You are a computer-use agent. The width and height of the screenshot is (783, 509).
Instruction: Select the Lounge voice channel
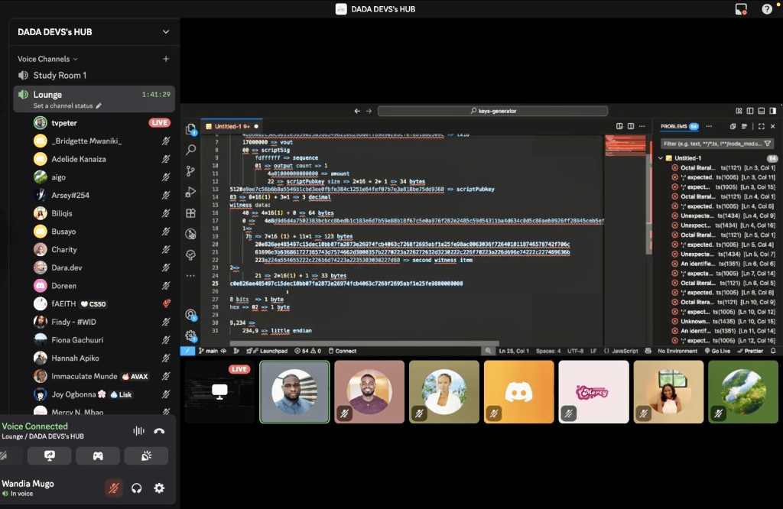click(48, 95)
